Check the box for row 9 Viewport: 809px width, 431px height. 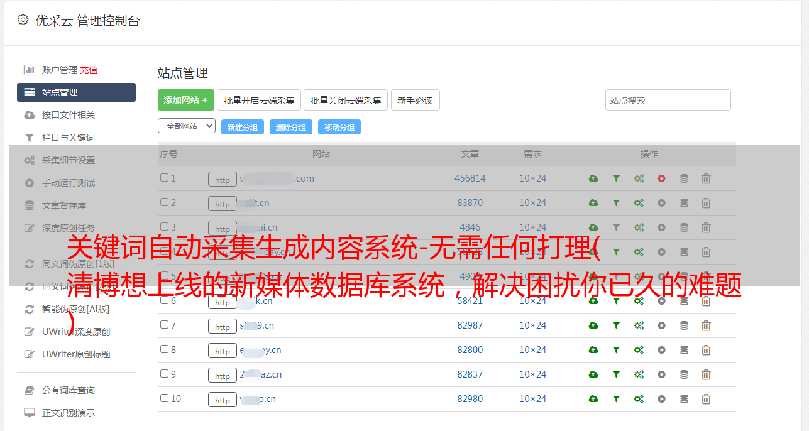(164, 374)
